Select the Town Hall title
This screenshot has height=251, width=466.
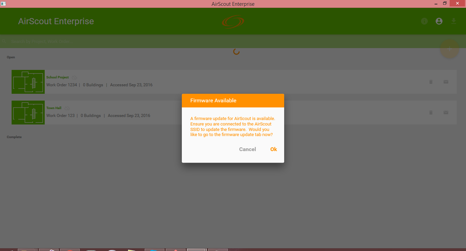coord(54,108)
